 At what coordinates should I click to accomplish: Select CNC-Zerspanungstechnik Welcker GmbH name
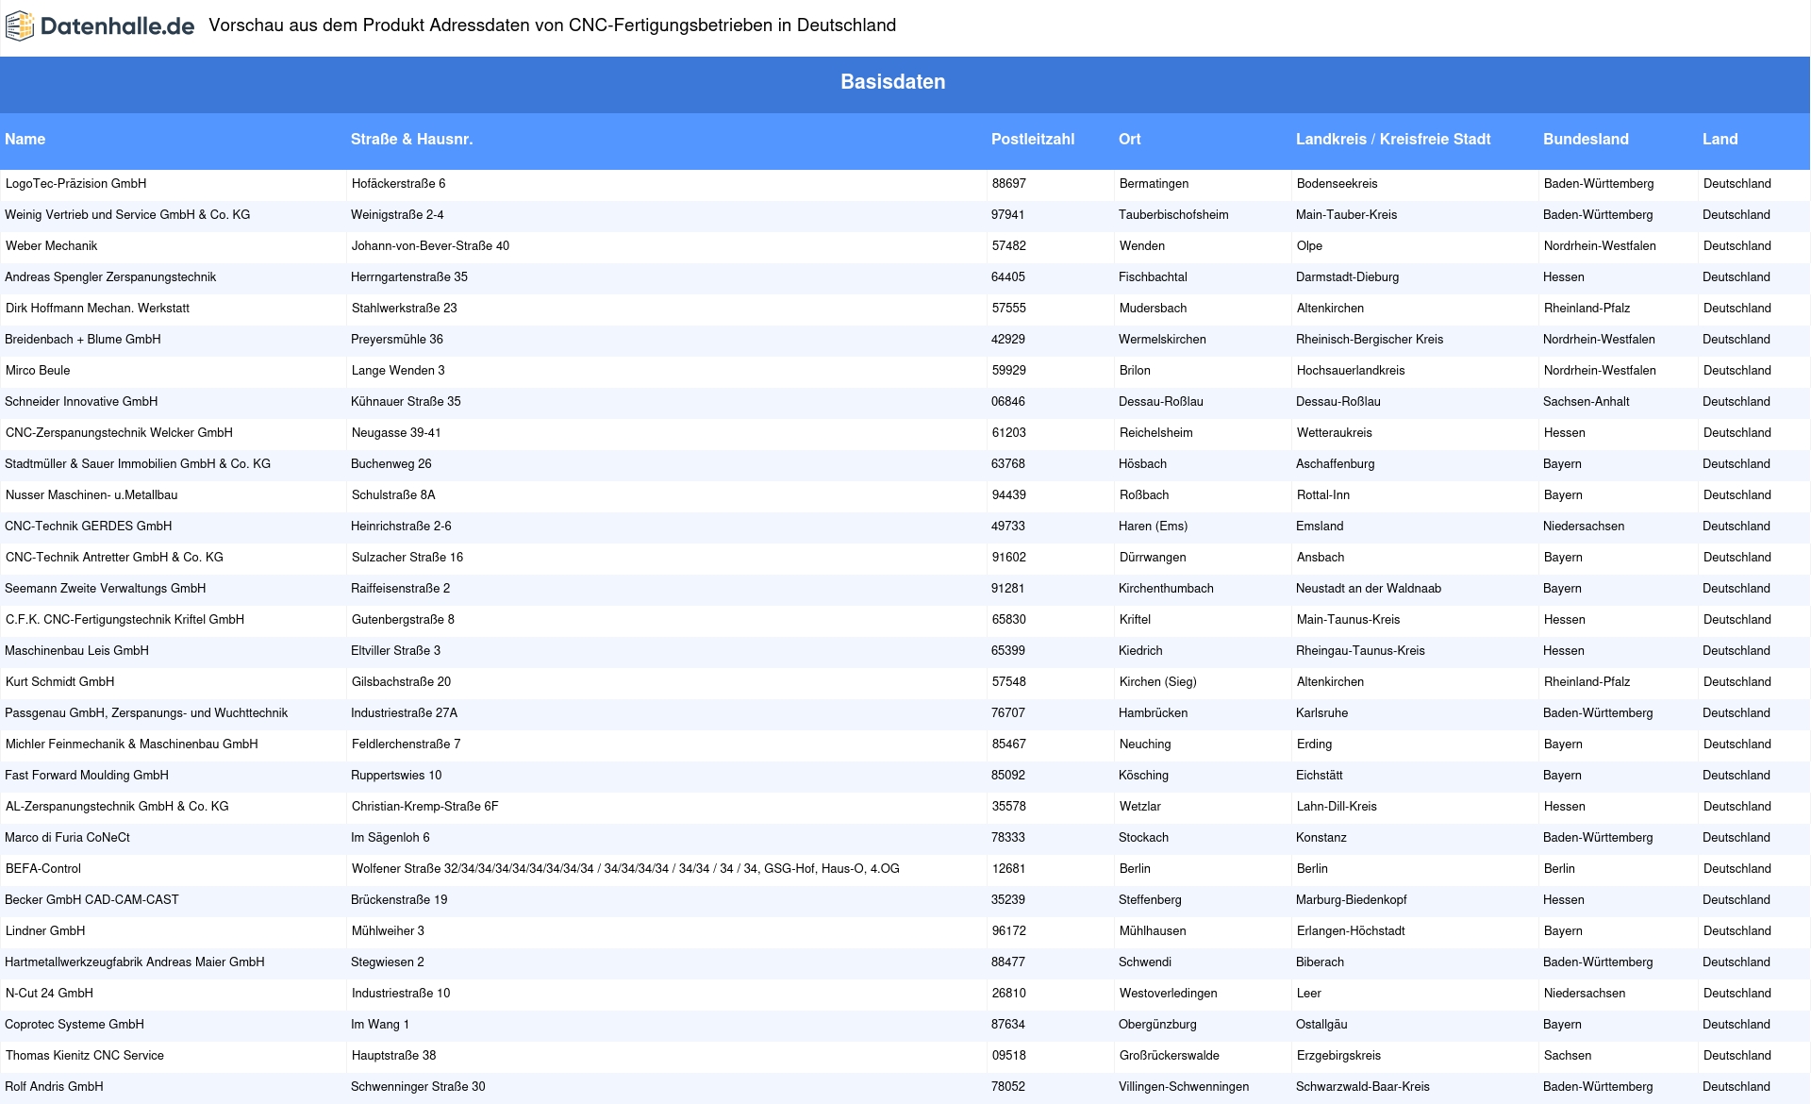[119, 432]
